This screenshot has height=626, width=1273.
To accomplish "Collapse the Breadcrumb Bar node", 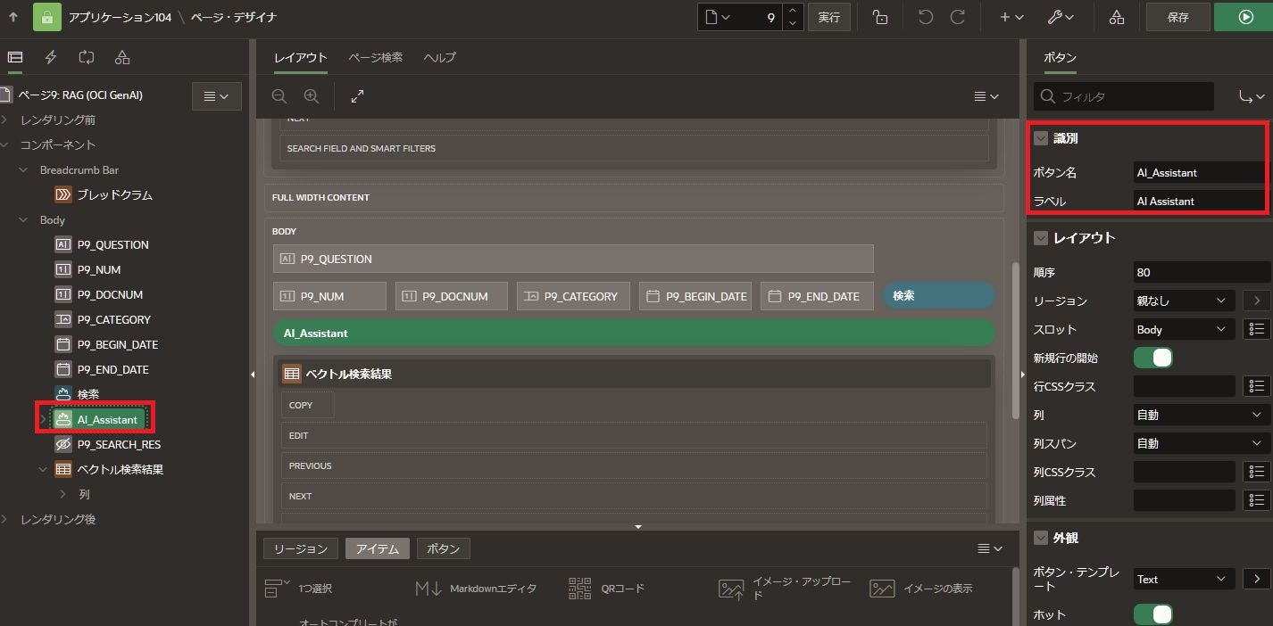I will point(23,169).
